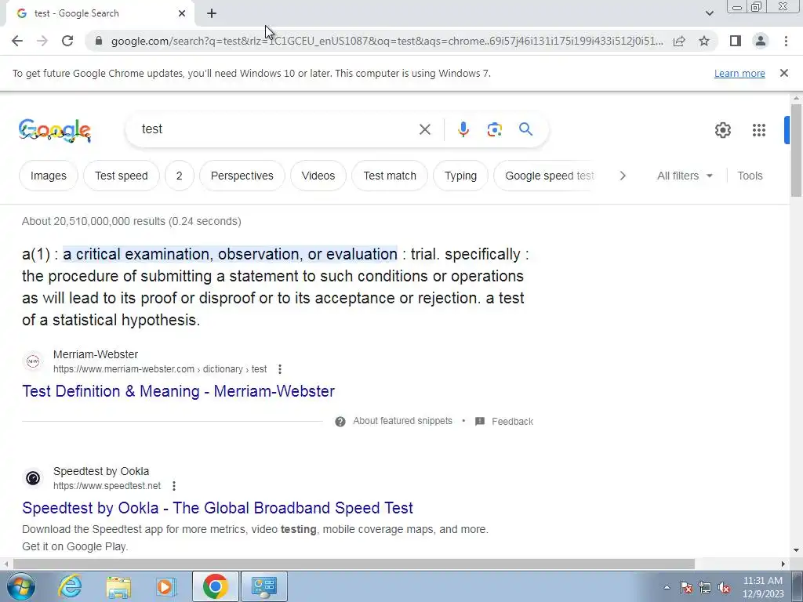Screen dimensions: 803x602
Task: Click the Google holiday logo
Action: tap(55, 130)
